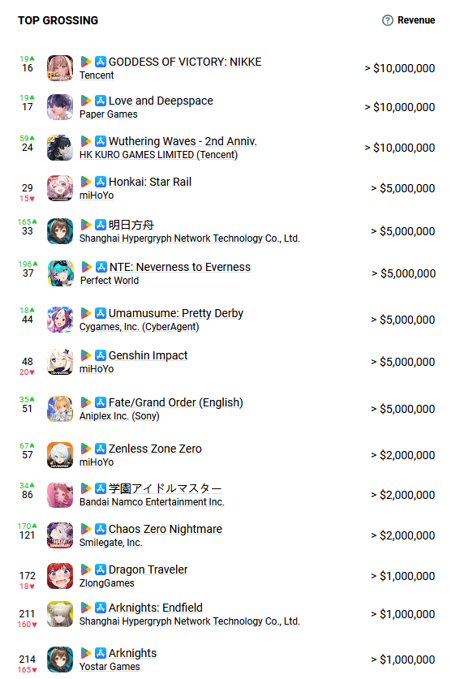Open the Umamusume: Pretty Derby link
Viewport: 460px width, 679px height.
(176, 313)
